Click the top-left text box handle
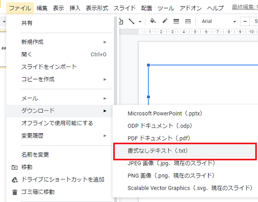 click(x=148, y=65)
